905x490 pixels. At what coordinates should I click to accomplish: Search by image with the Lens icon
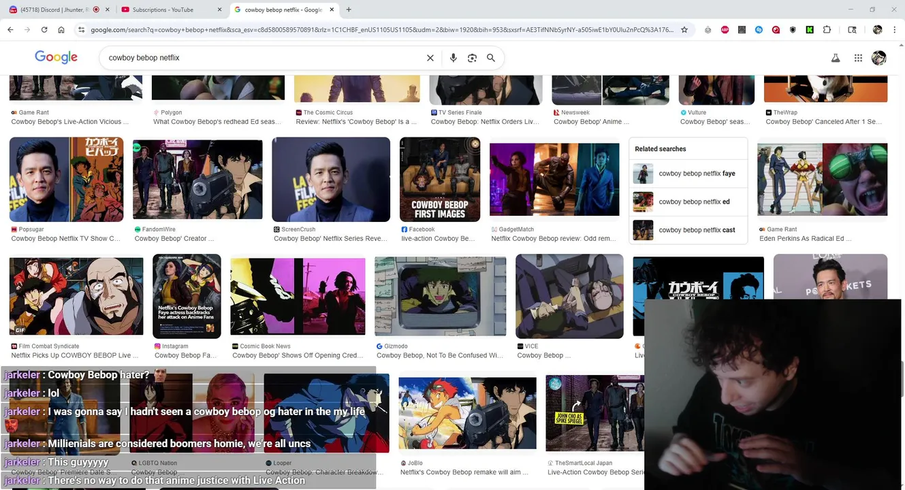click(x=472, y=58)
